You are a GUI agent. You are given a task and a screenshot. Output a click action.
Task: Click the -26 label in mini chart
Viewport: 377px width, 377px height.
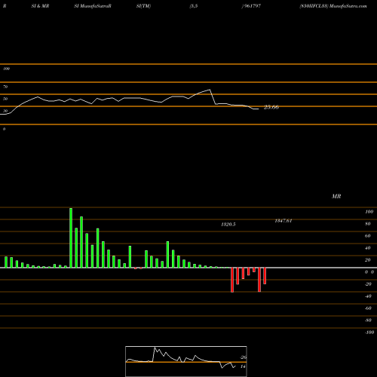click(x=243, y=357)
